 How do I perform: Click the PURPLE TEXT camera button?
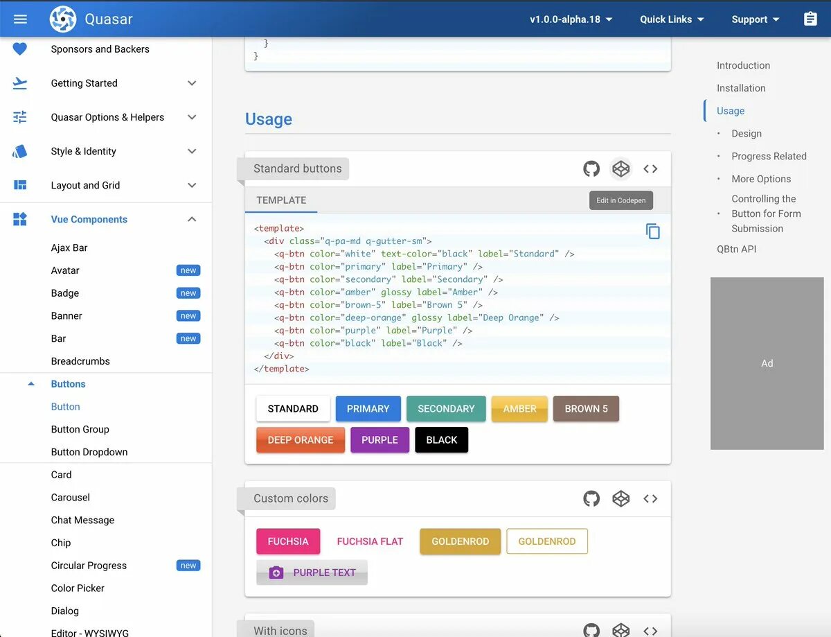pyautogui.click(x=312, y=573)
